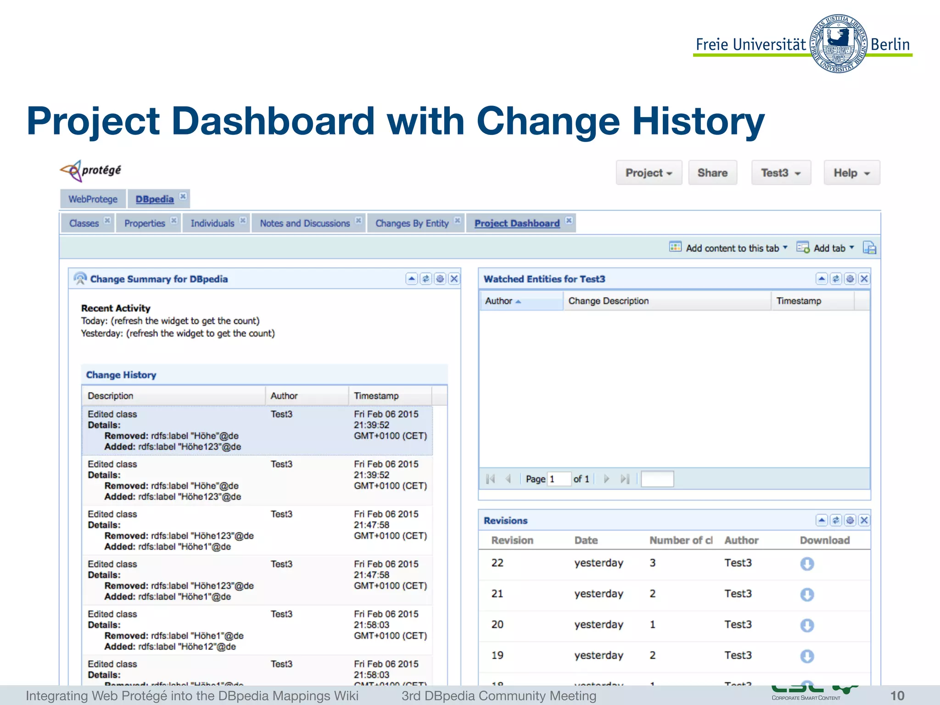Image resolution: width=940 pixels, height=705 pixels.
Task: Click the Timestamp header in Change History
Action: (x=390, y=396)
